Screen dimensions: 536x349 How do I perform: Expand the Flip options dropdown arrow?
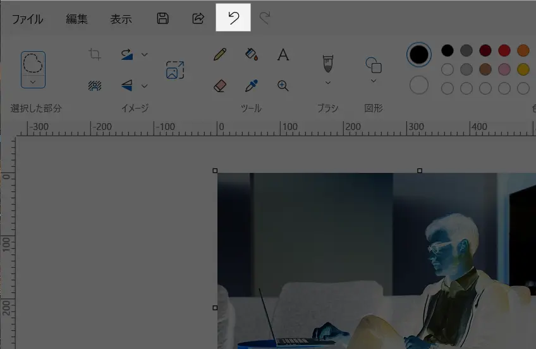point(145,86)
